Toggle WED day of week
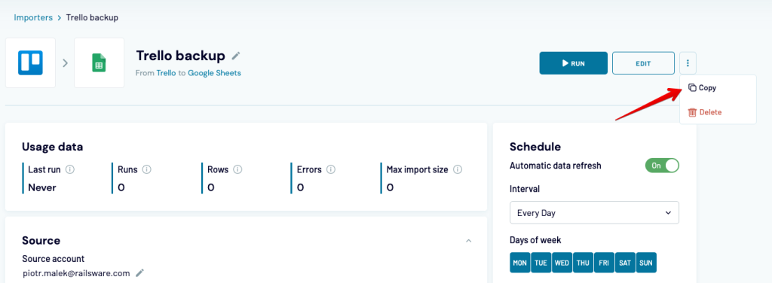Viewport: 772px width, 283px height. [562, 263]
